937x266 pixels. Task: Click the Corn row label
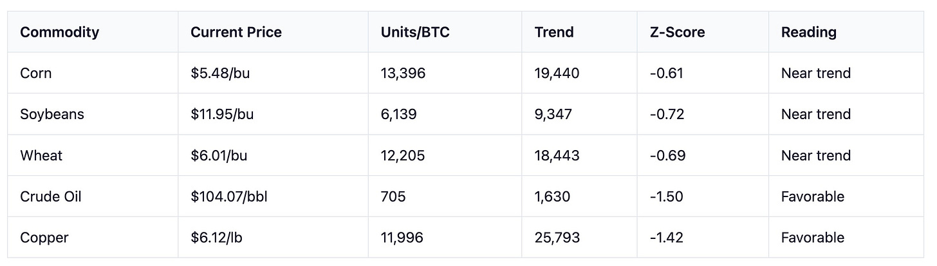[x=36, y=73]
